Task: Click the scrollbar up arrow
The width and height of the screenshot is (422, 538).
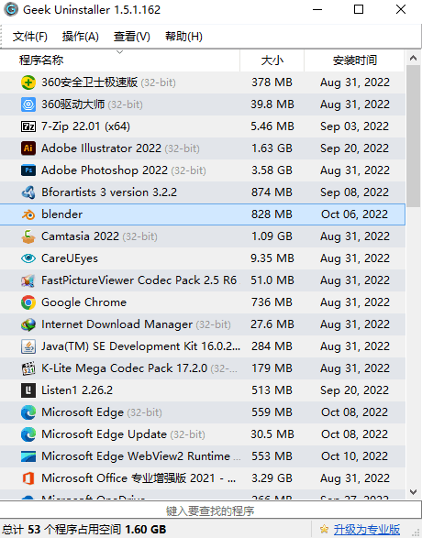Action: coord(414,58)
